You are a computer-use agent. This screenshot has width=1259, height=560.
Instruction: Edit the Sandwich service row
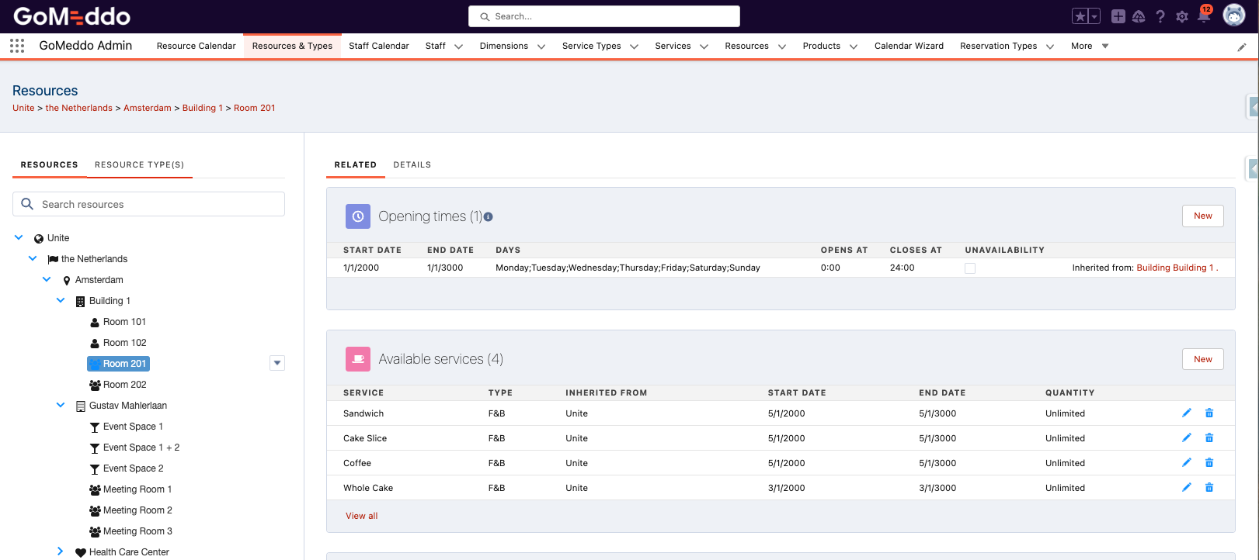tap(1186, 413)
